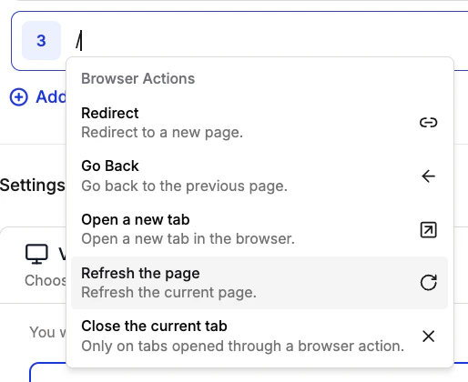Click the open-new-tab arrow box icon
Viewport: 468px width, 382px height.
pos(428,230)
